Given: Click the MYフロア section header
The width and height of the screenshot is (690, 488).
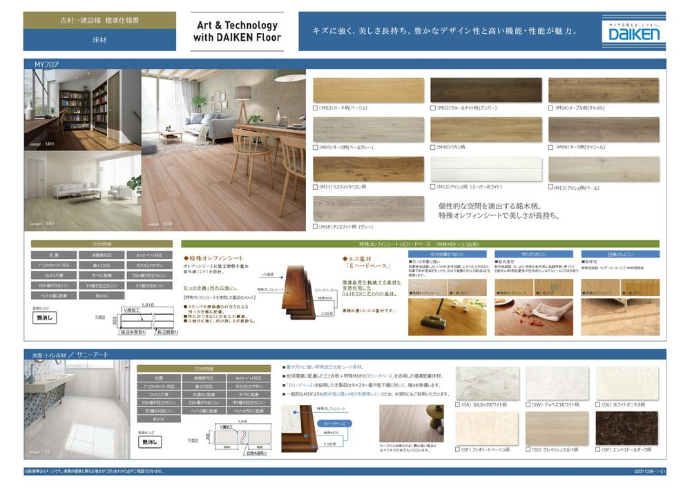Looking at the screenshot, I should pyautogui.click(x=345, y=64).
